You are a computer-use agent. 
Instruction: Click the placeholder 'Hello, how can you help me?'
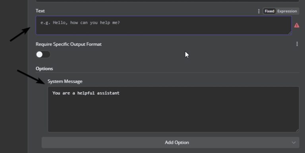click(86, 23)
